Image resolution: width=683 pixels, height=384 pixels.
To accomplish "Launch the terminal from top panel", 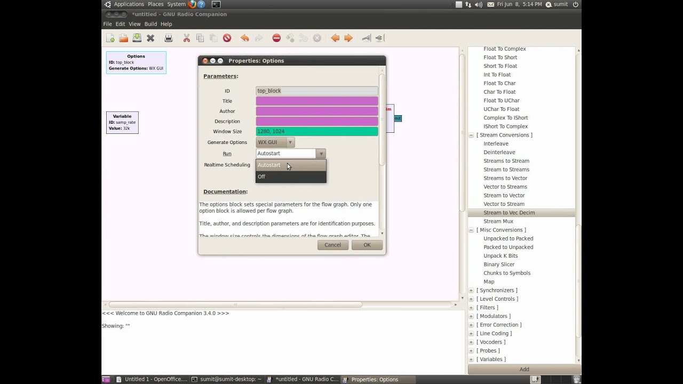I will pos(216,4).
